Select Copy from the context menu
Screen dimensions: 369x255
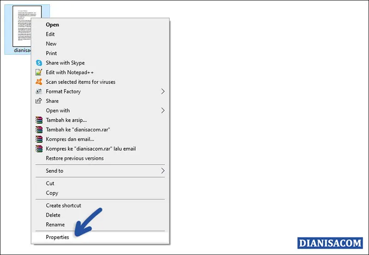pyautogui.click(x=100, y=193)
